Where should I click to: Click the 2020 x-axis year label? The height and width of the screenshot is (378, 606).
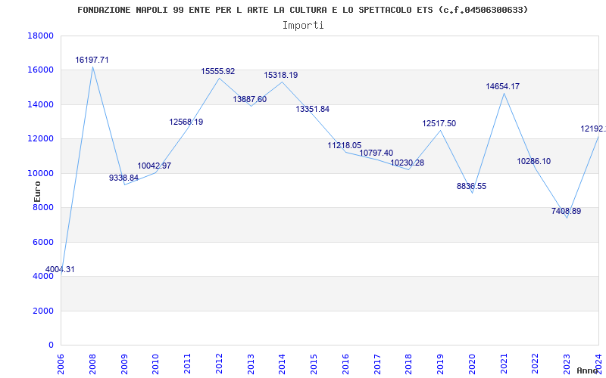tap(472, 364)
